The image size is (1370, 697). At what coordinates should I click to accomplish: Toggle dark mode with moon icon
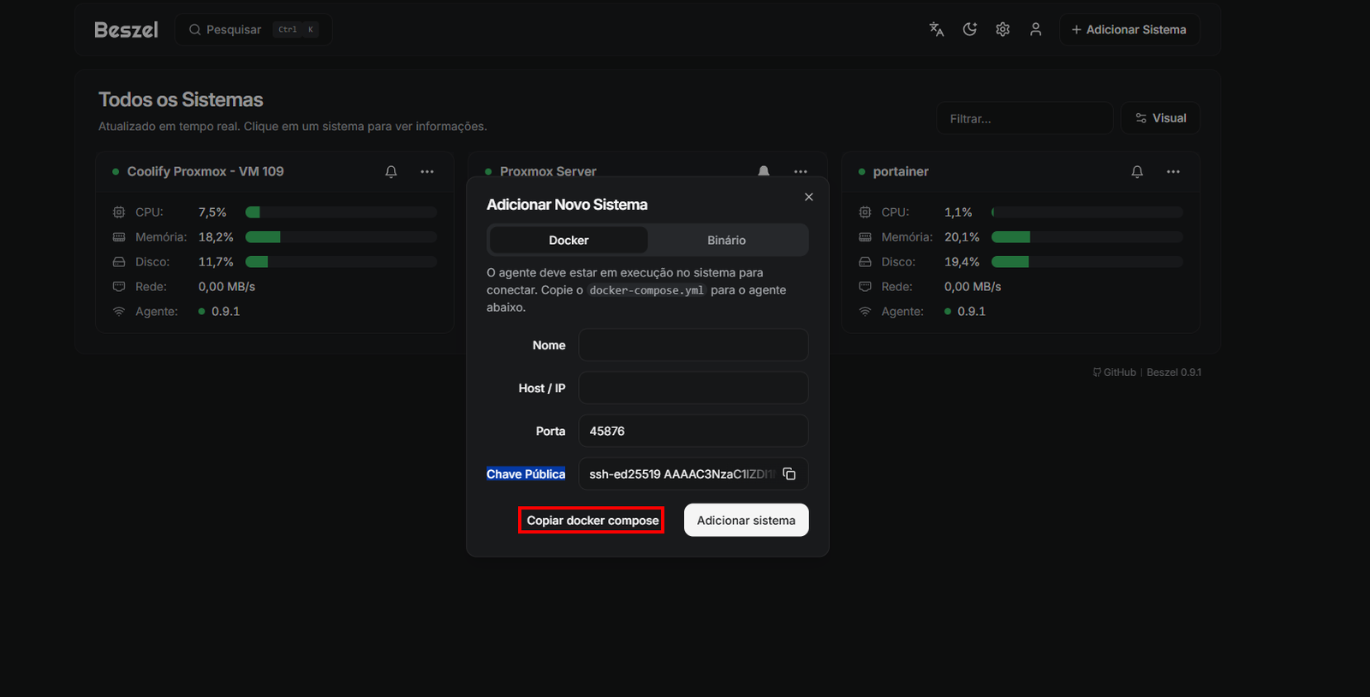click(969, 29)
